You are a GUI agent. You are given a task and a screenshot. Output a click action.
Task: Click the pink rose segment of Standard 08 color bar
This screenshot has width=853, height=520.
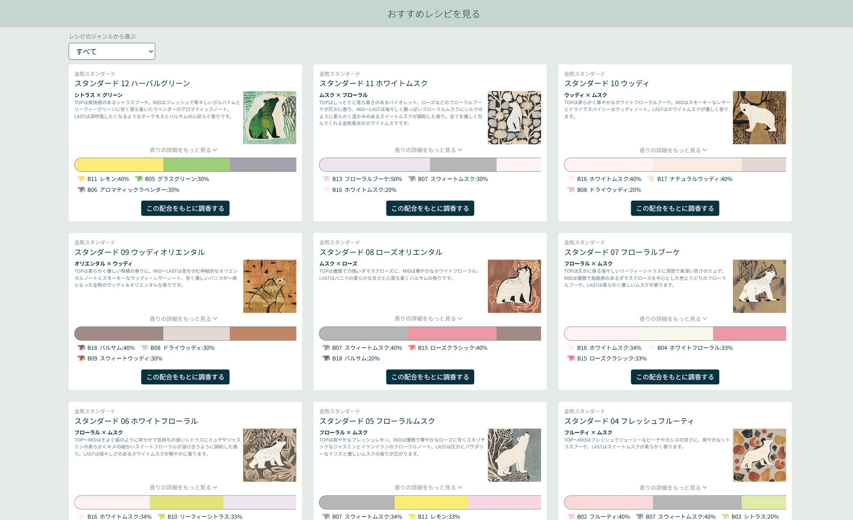tap(452, 334)
